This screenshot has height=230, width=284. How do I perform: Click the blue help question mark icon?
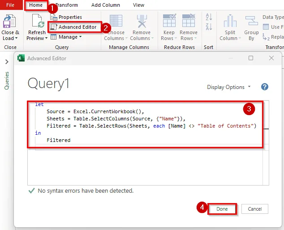click(x=265, y=87)
